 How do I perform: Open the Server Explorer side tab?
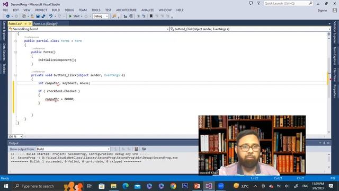(x=4, y=31)
